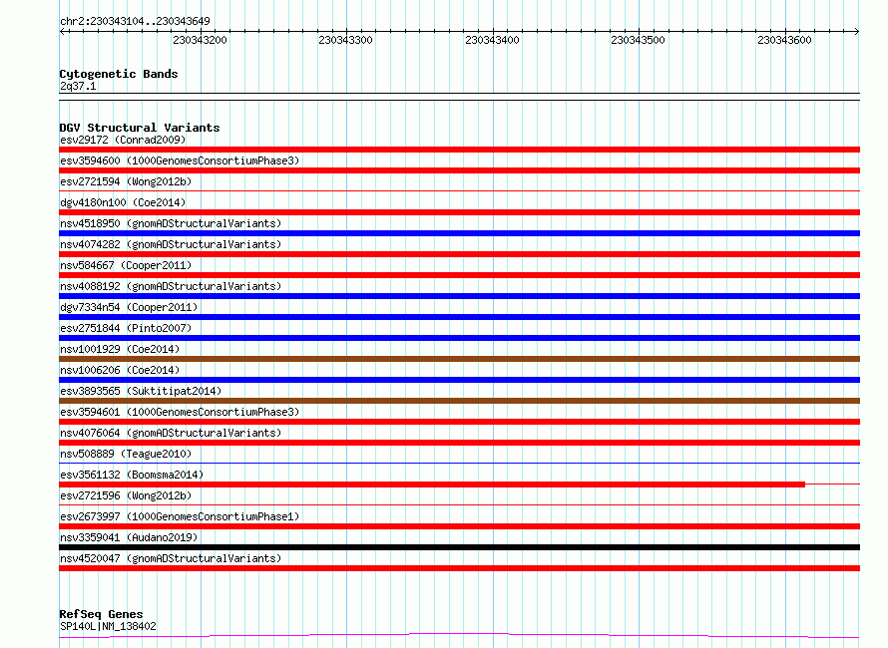Open variant label esv3594601 (1000GenomesConsortiumPhase3)
Screen dimensions: 888x648
pos(180,412)
